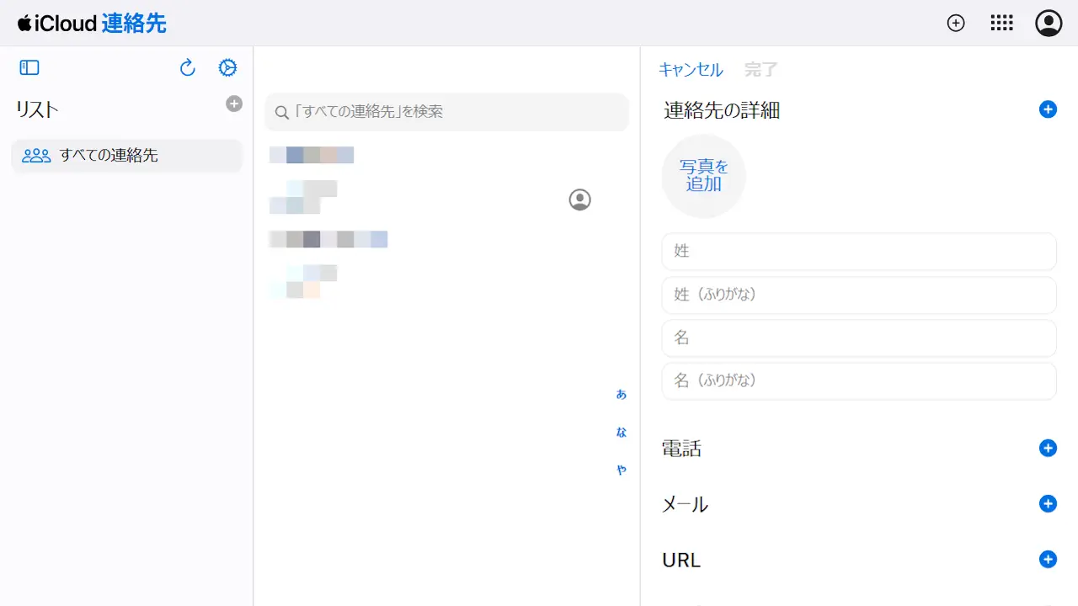Open the account profile icon

click(x=1049, y=24)
